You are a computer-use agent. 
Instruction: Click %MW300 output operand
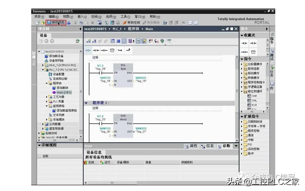pos(141,128)
